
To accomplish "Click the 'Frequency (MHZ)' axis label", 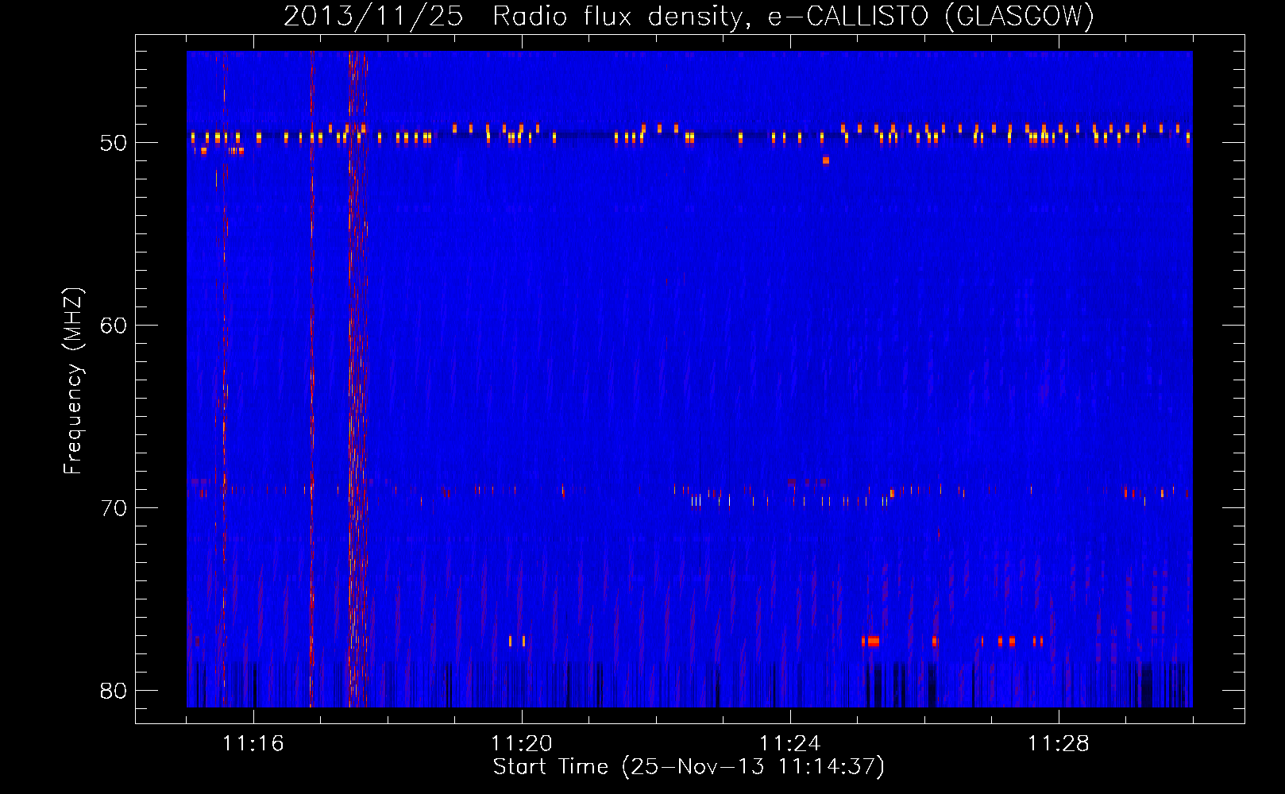I will [72, 381].
